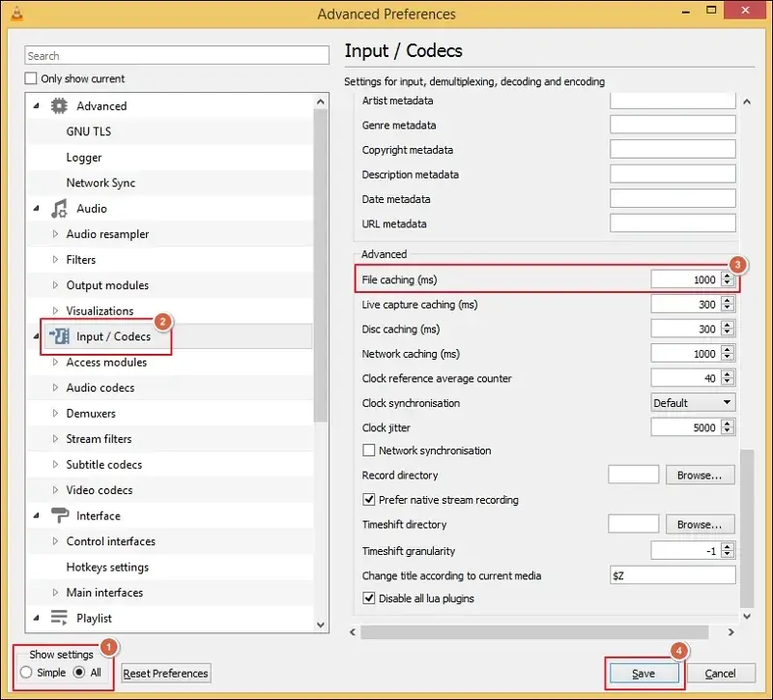Image resolution: width=773 pixels, height=700 pixels.
Task: Decrease Clock jitter with down arrow
Action: pyautogui.click(x=728, y=431)
